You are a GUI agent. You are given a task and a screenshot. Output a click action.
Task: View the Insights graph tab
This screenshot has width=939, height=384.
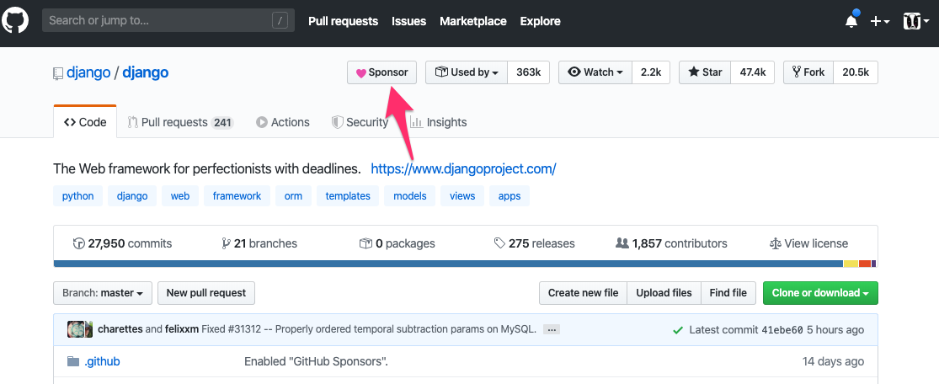point(439,122)
